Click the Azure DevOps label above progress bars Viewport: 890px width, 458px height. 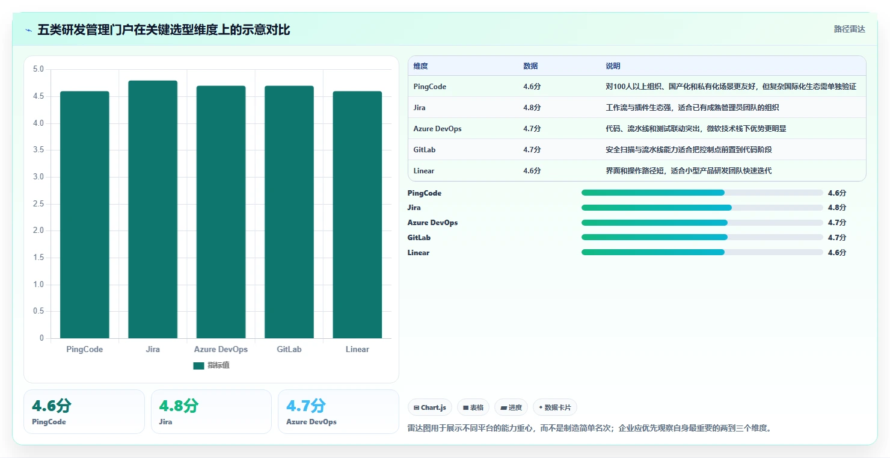click(x=432, y=223)
